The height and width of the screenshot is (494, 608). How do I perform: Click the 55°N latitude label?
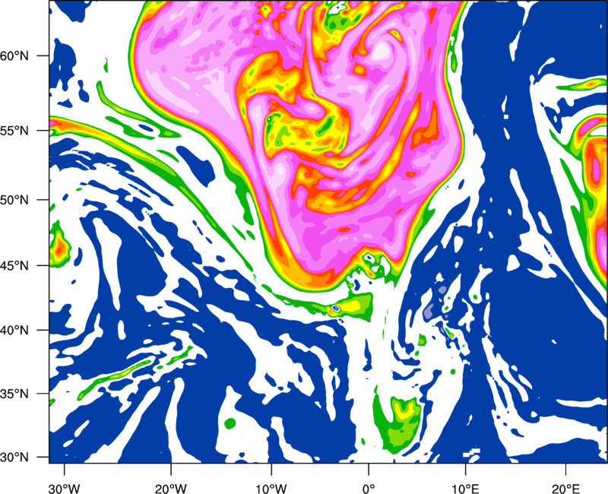pyautogui.click(x=14, y=131)
